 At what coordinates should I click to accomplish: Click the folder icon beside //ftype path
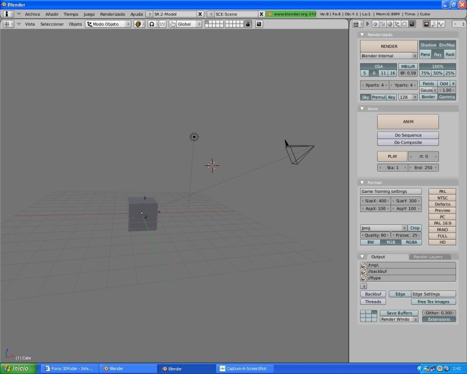click(x=363, y=278)
